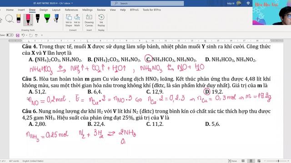Click answer 'C. 12,9.' in Câu 5

point(155,91)
